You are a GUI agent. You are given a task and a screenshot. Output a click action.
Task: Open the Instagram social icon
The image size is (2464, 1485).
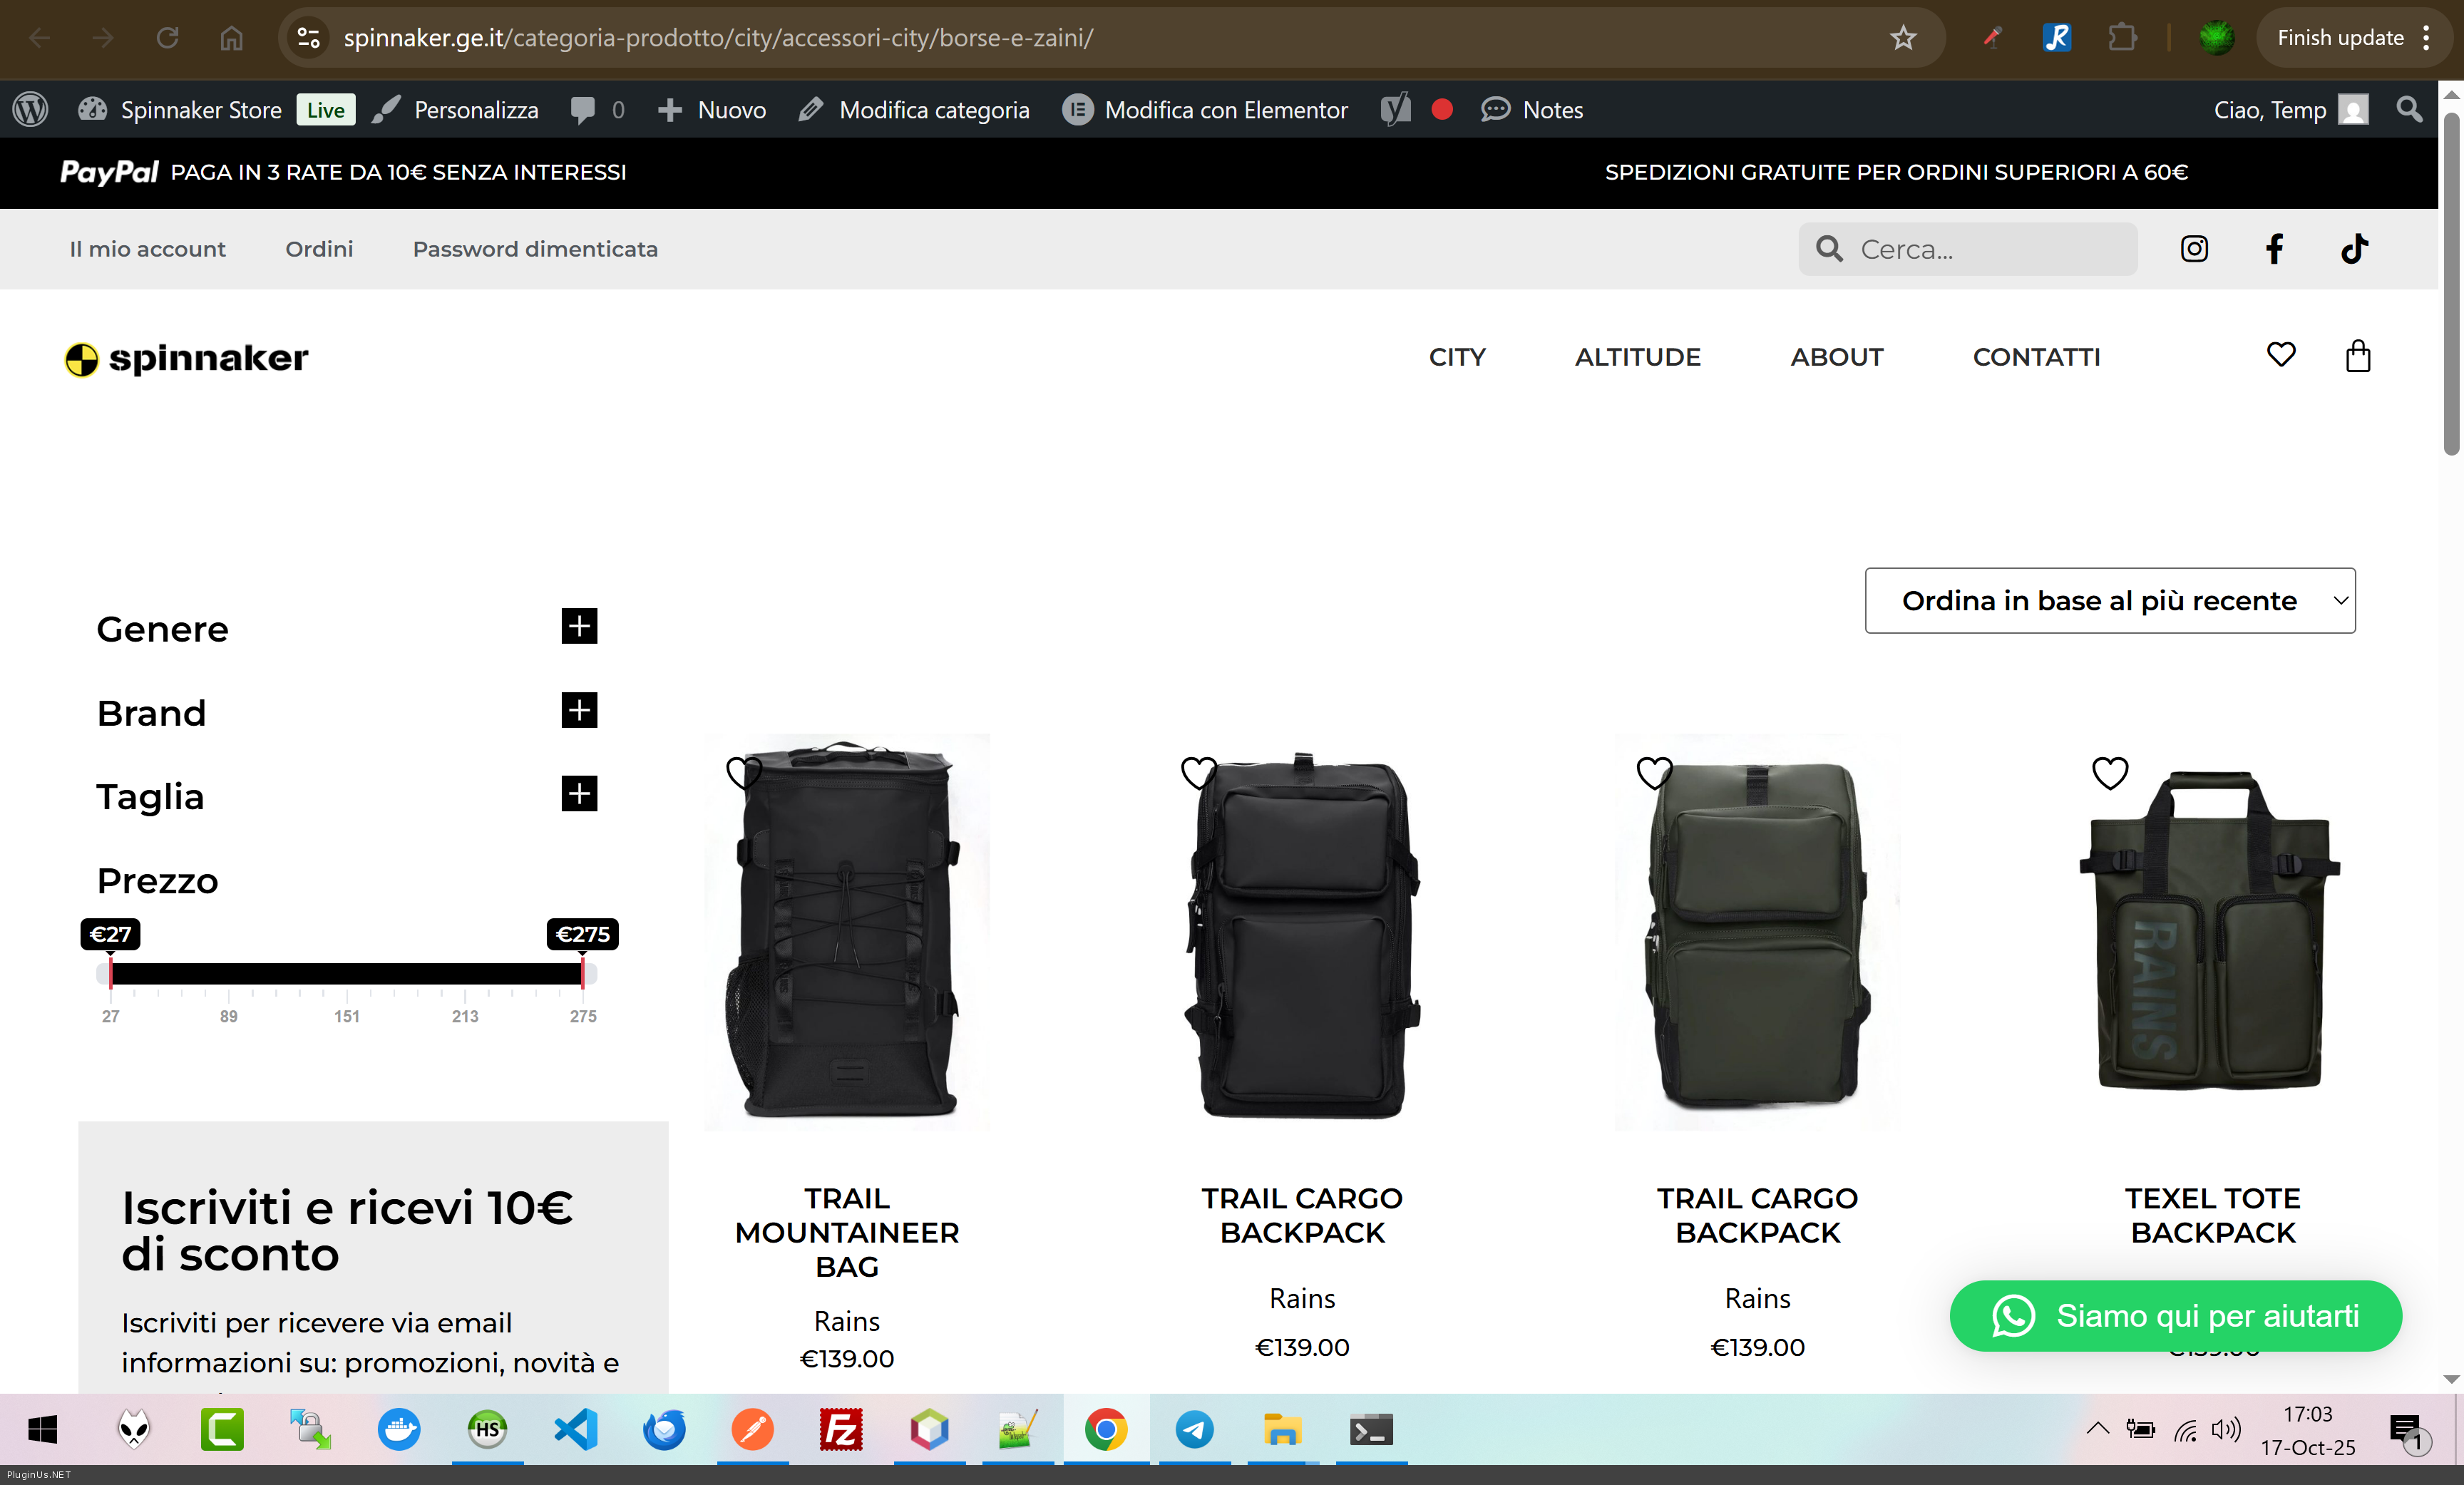pos(2194,249)
